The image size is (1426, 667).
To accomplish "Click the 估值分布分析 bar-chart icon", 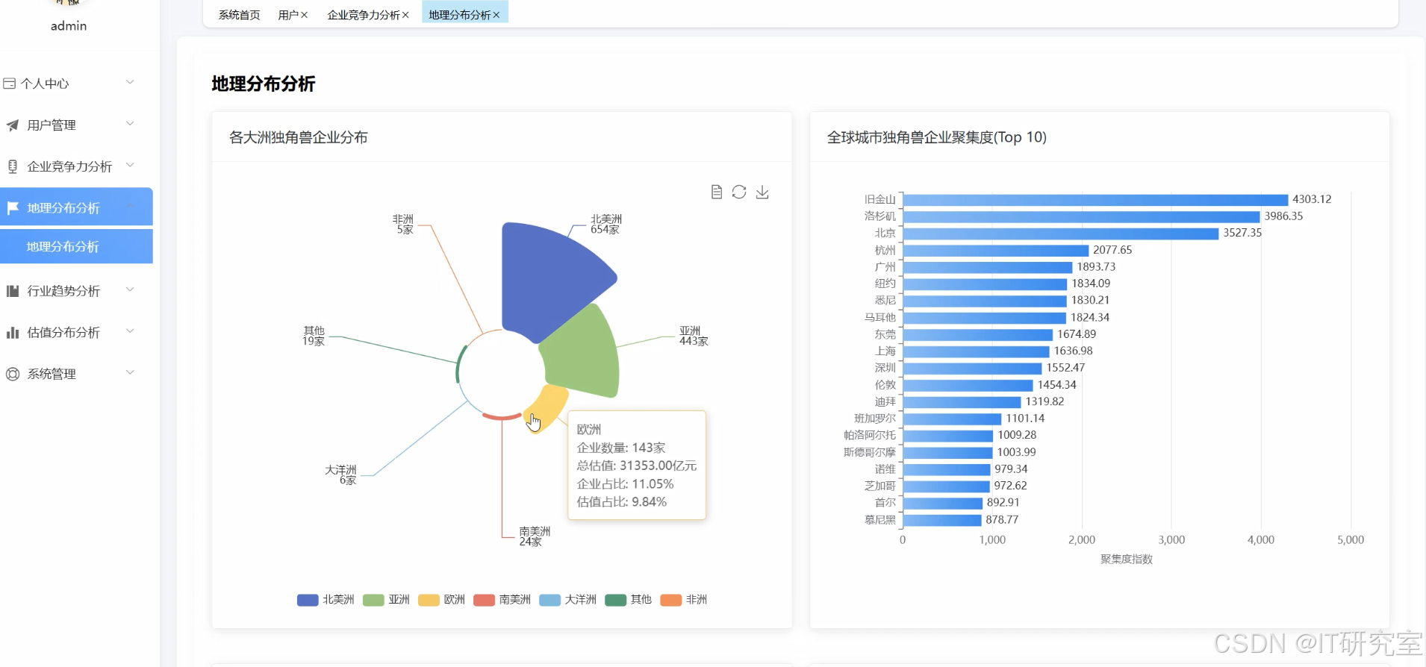I will (13, 333).
